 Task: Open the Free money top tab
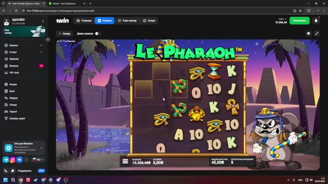[x=127, y=21]
